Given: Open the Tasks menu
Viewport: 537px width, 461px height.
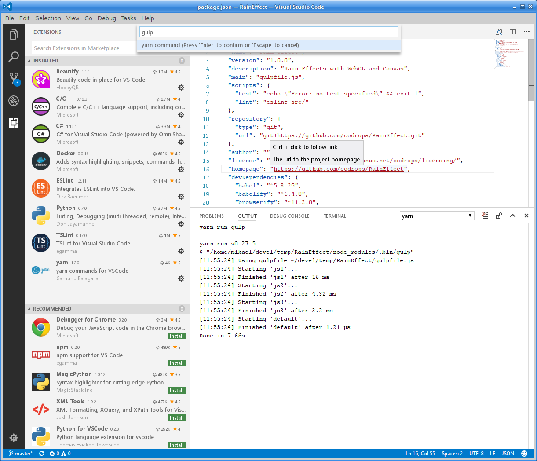Looking at the screenshot, I should tap(129, 18).
